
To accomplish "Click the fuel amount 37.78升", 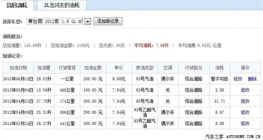I will [44, 101].
